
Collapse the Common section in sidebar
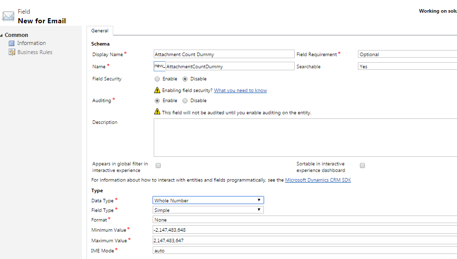click(2, 35)
